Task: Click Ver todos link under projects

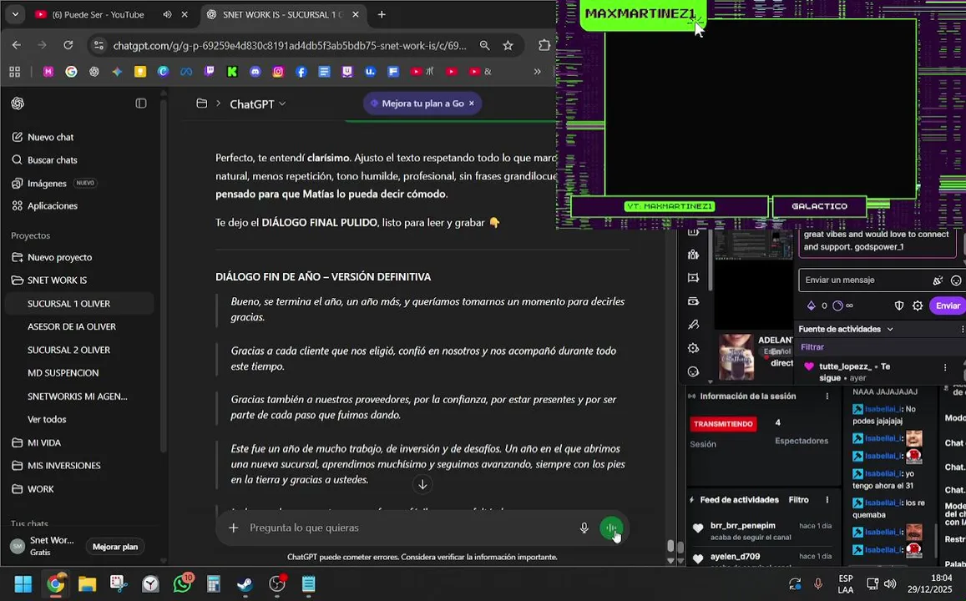Action: [47, 419]
